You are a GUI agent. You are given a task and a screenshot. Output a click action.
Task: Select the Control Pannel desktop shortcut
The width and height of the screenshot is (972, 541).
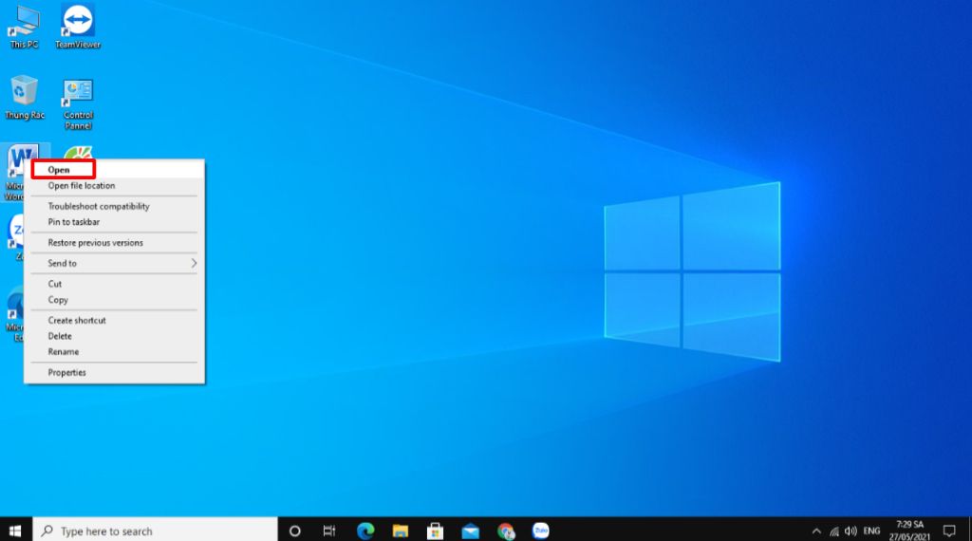pos(78,103)
